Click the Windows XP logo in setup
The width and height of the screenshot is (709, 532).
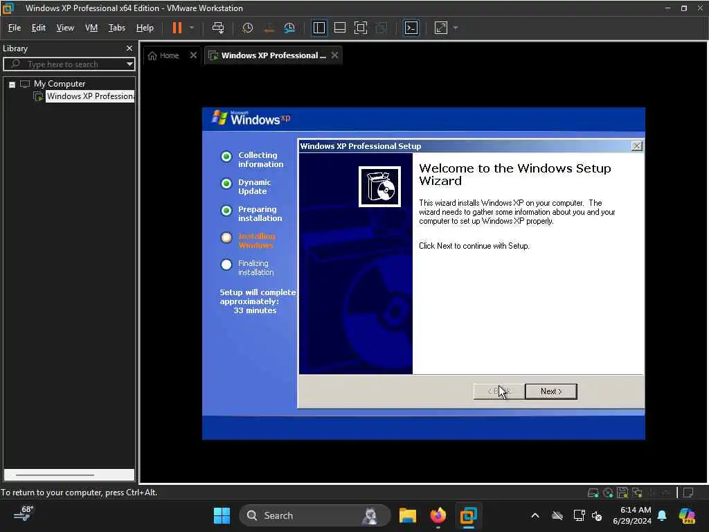tap(251, 118)
